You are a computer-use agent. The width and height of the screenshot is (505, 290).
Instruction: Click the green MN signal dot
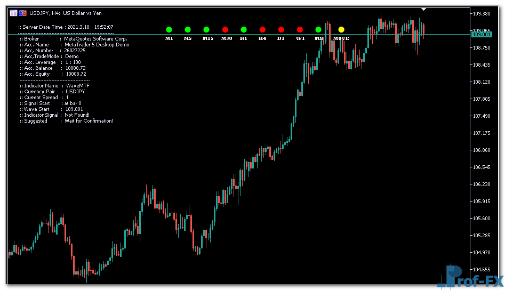[318, 30]
